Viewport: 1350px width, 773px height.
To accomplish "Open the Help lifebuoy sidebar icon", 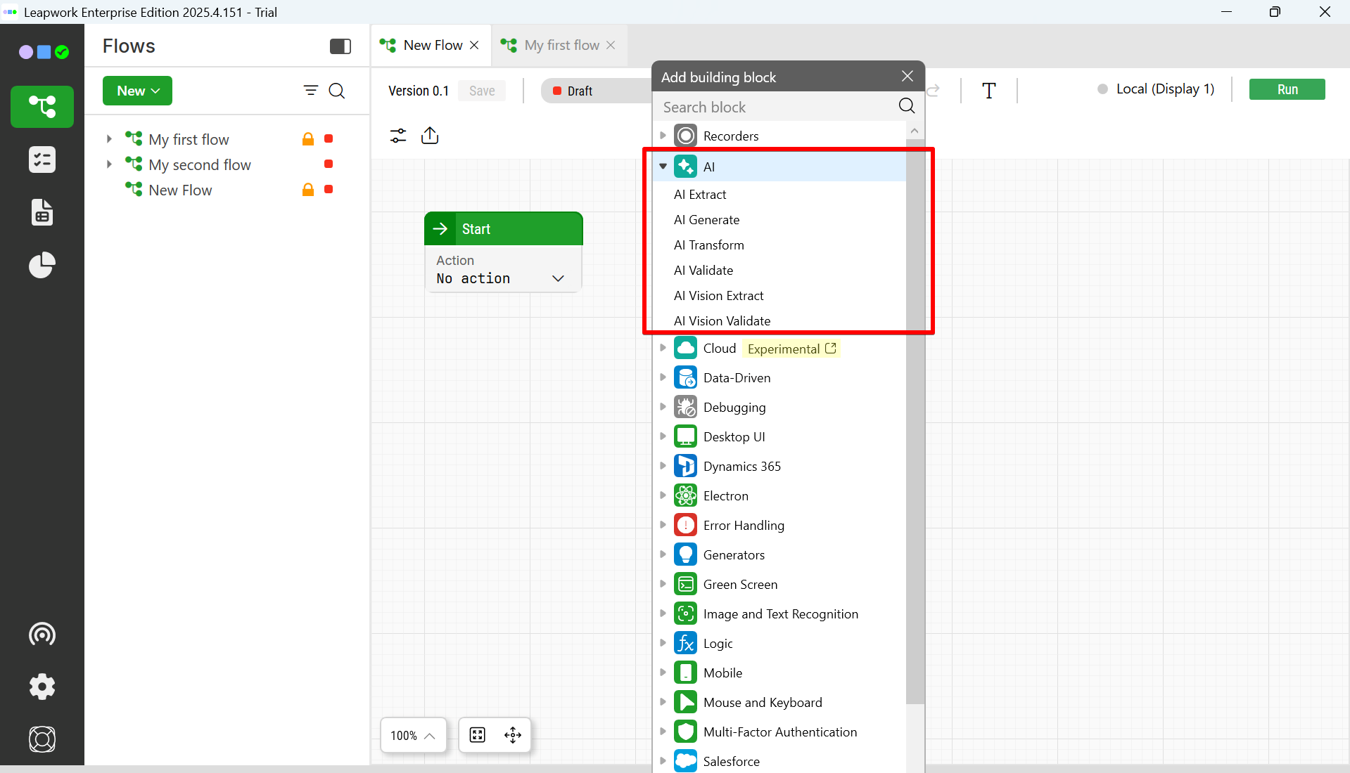I will (x=42, y=739).
